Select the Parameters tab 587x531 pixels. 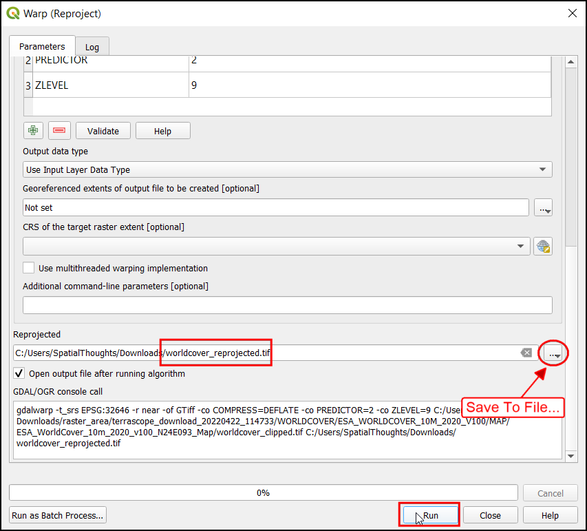(x=42, y=46)
